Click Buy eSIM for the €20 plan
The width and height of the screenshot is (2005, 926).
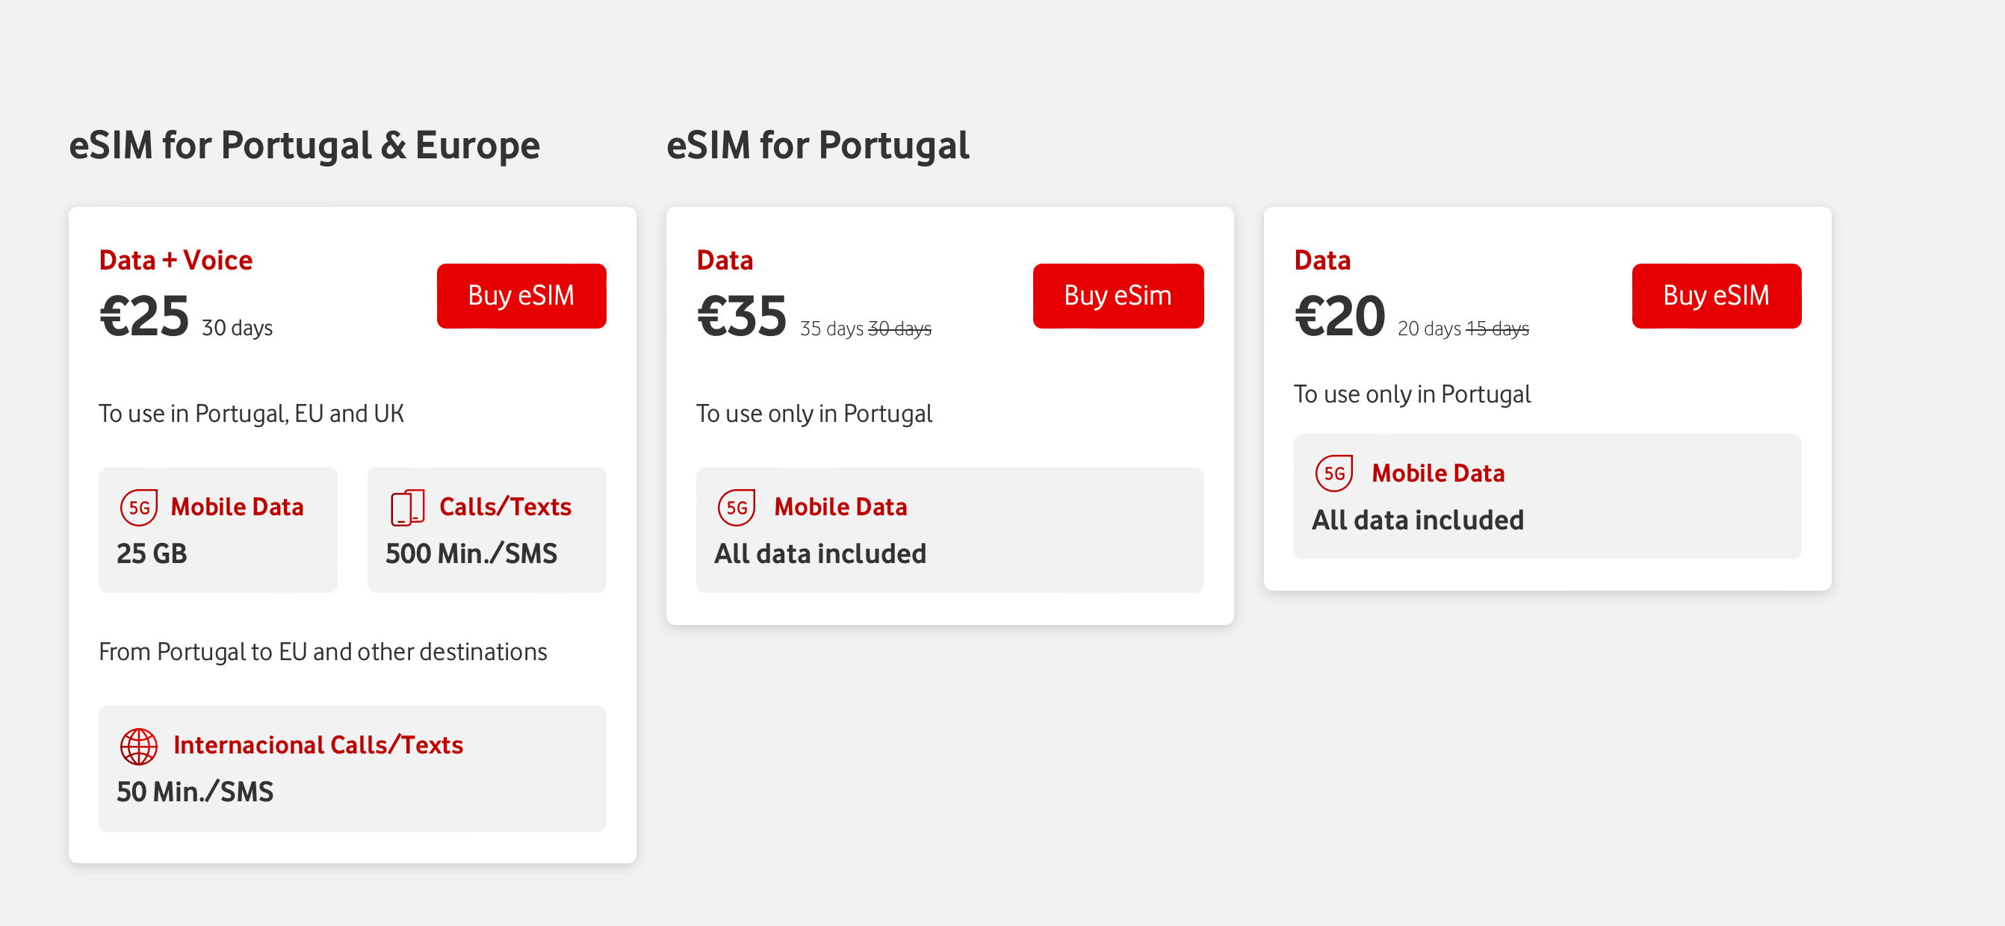click(x=1715, y=296)
